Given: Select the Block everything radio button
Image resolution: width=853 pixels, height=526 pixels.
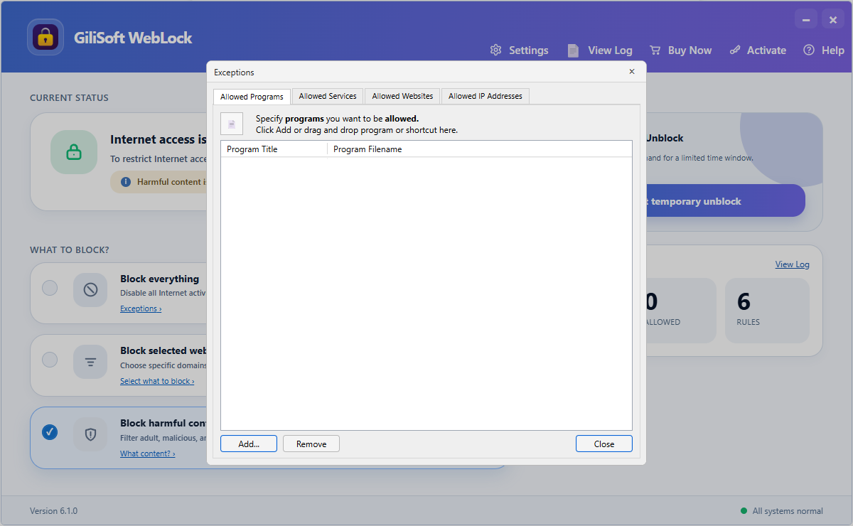Looking at the screenshot, I should pyautogui.click(x=50, y=288).
